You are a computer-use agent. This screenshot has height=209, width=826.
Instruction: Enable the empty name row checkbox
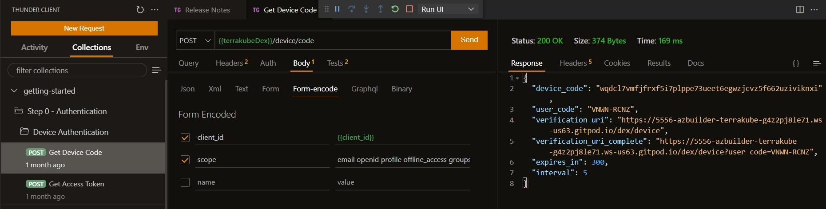185,182
